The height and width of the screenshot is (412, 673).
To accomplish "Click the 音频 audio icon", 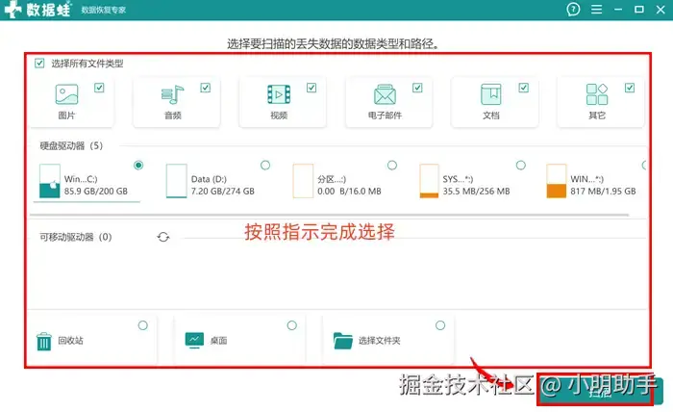I will tap(172, 94).
